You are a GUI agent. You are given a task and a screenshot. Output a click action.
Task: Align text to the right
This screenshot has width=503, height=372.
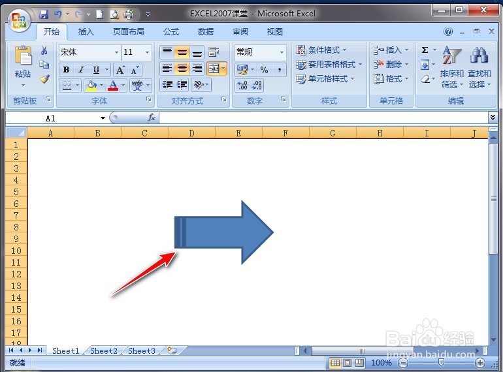pos(197,69)
